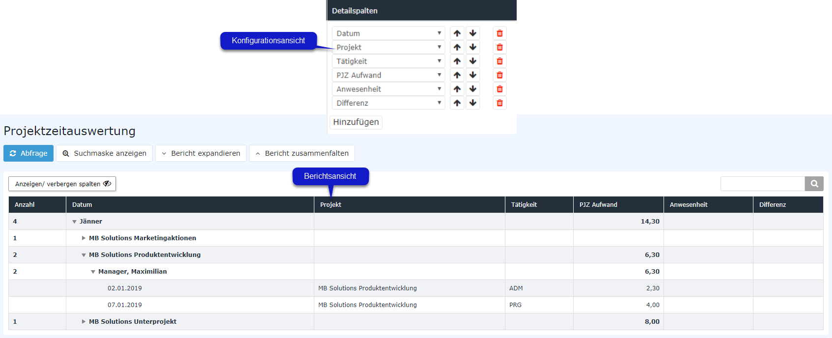Screen dimensions: 832x338
Task: Collapse the Jänner group row
Action: (x=75, y=222)
